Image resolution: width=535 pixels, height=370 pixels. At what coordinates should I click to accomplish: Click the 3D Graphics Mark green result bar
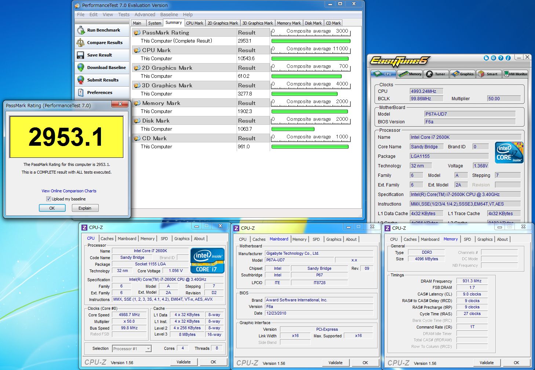(x=305, y=94)
